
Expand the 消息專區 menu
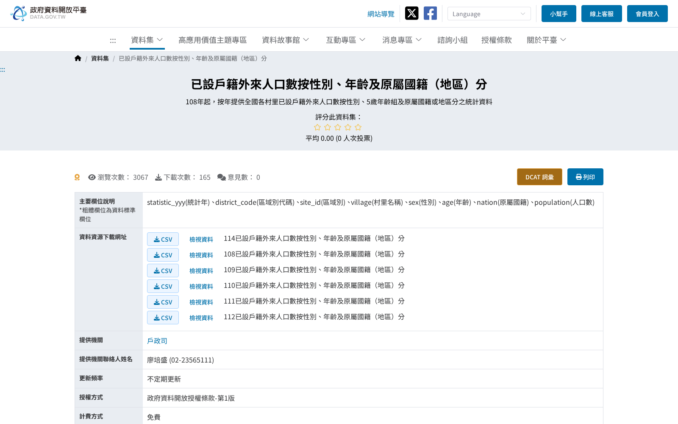click(402, 40)
